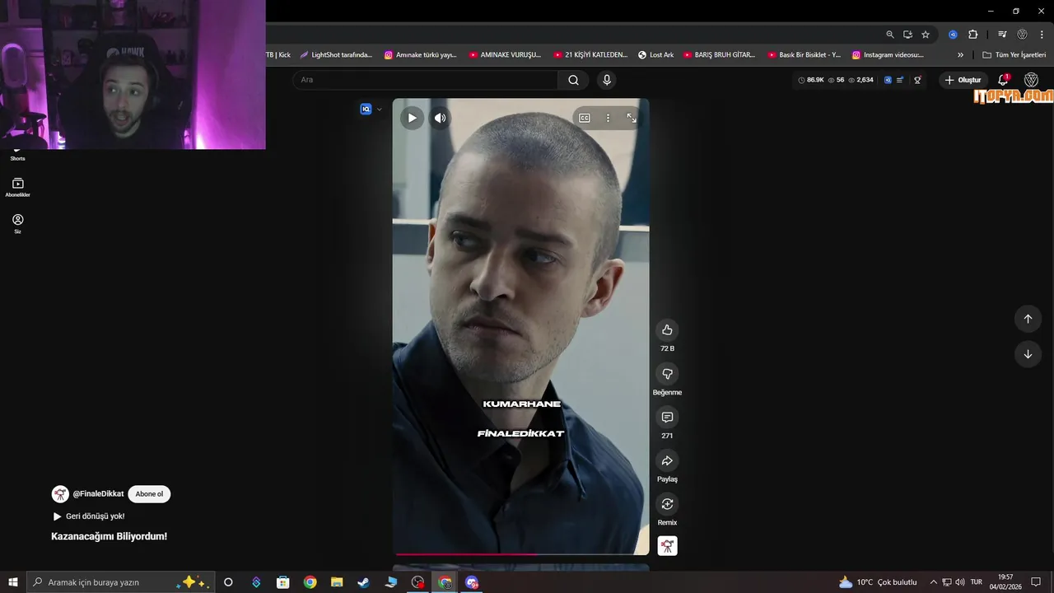Image resolution: width=1054 pixels, height=593 pixels.
Task: Switch the TUR input language indicator
Action: (977, 582)
